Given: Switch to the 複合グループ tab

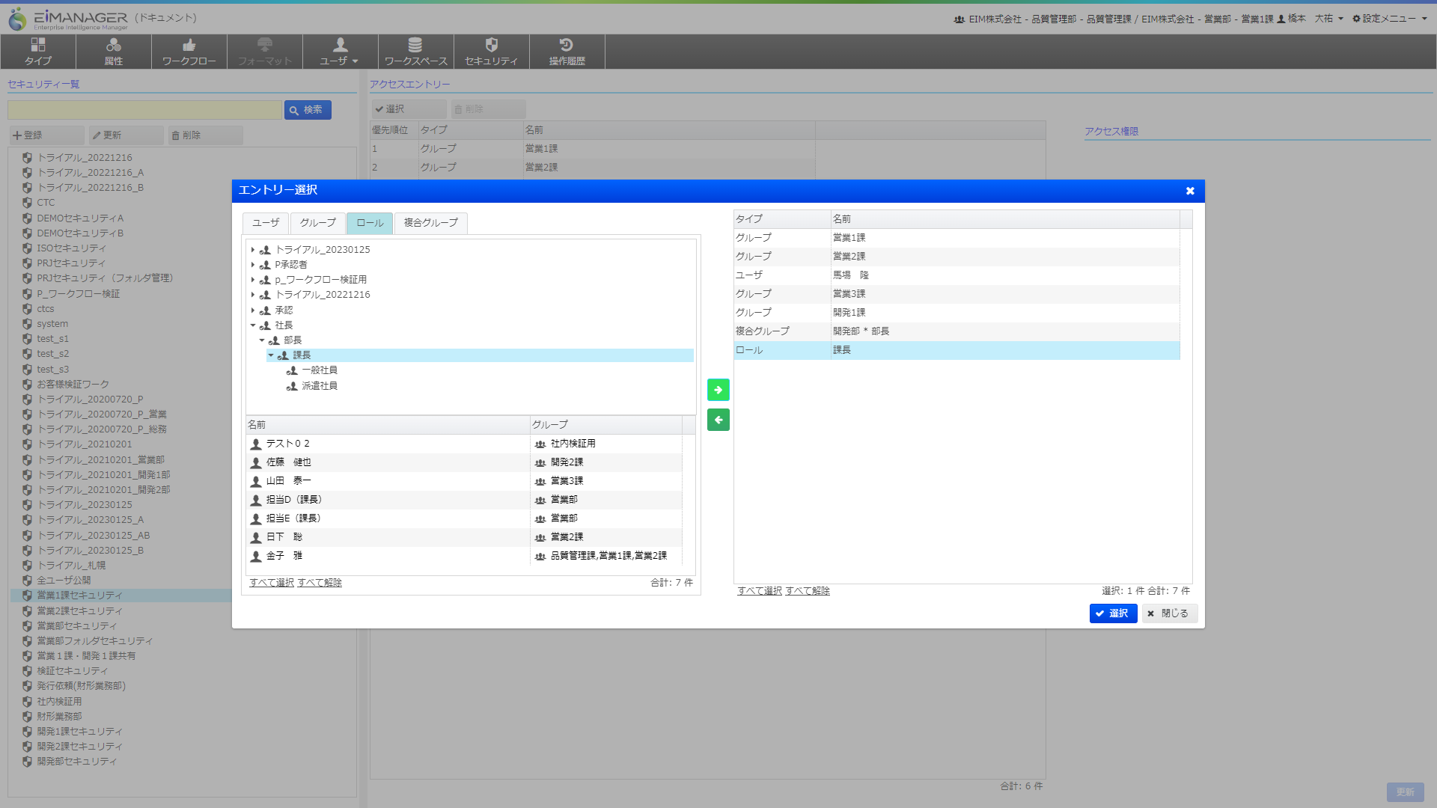Looking at the screenshot, I should point(431,223).
